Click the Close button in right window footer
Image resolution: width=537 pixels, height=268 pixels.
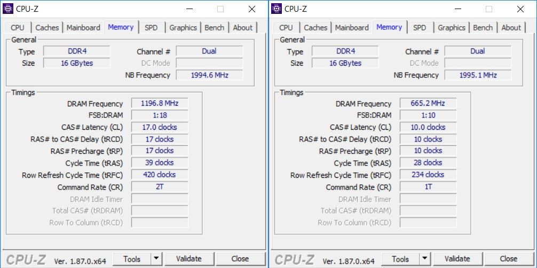click(x=509, y=259)
